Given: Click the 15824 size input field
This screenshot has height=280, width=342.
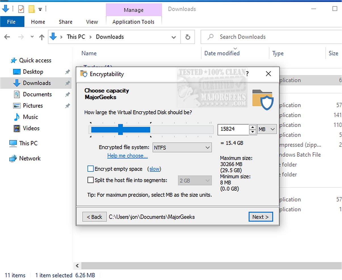Looking at the screenshot, I should 233,129.
